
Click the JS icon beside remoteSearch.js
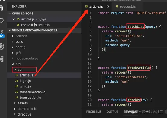tap(17, 92)
